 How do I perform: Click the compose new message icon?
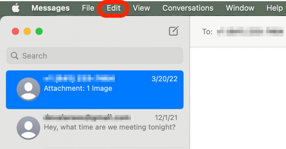[173, 31]
